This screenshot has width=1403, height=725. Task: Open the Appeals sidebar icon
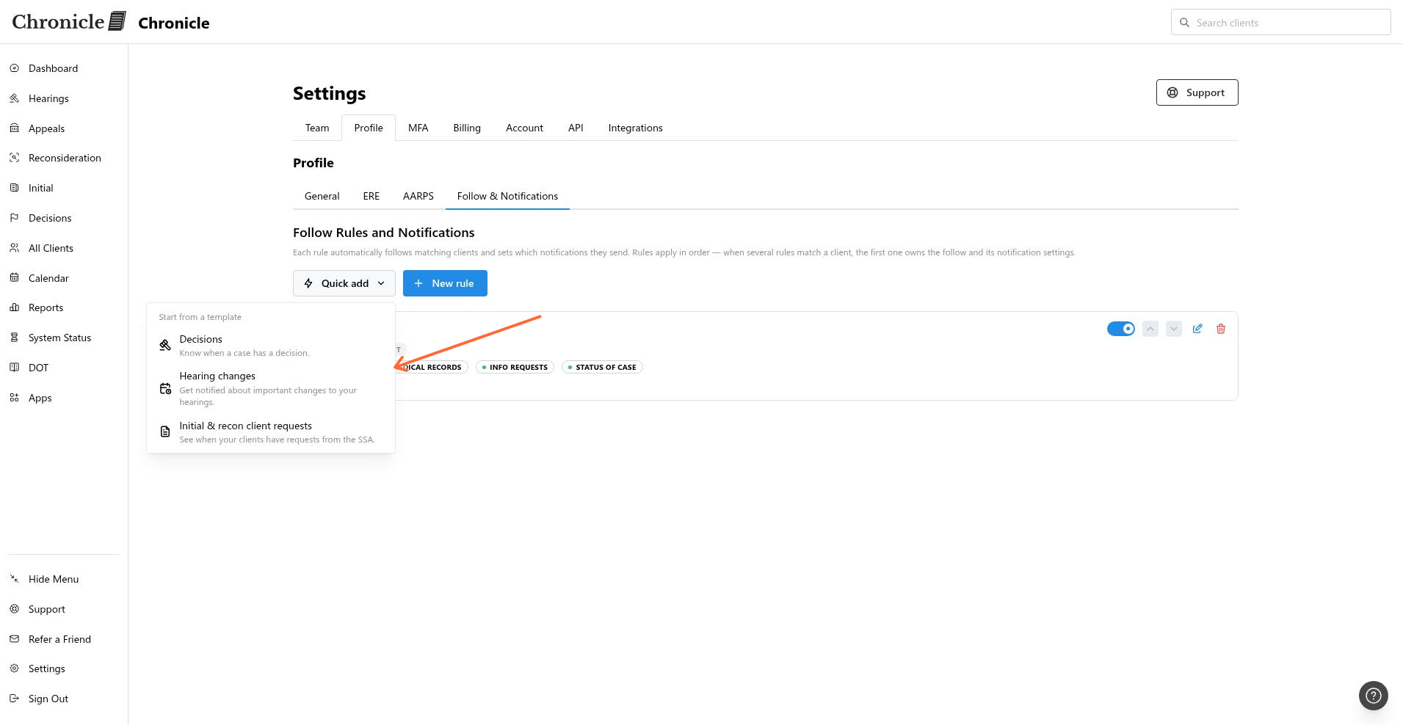pos(14,128)
